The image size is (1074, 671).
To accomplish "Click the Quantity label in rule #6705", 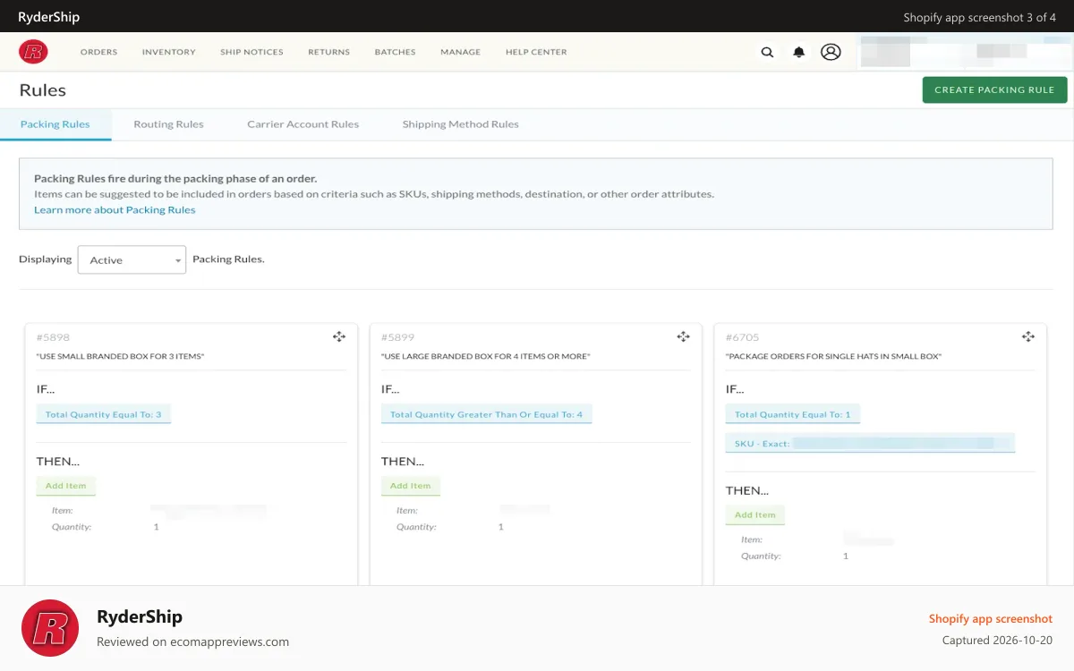I will pos(761,556).
